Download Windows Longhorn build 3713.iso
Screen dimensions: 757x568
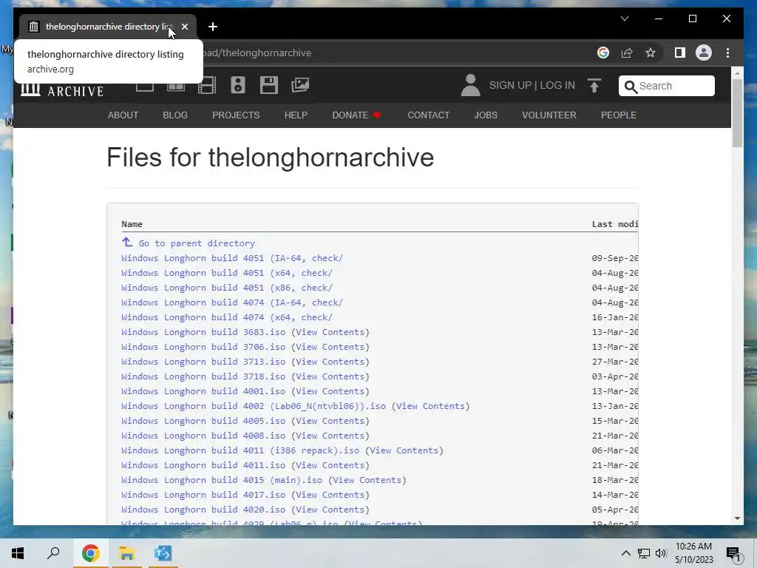point(203,362)
